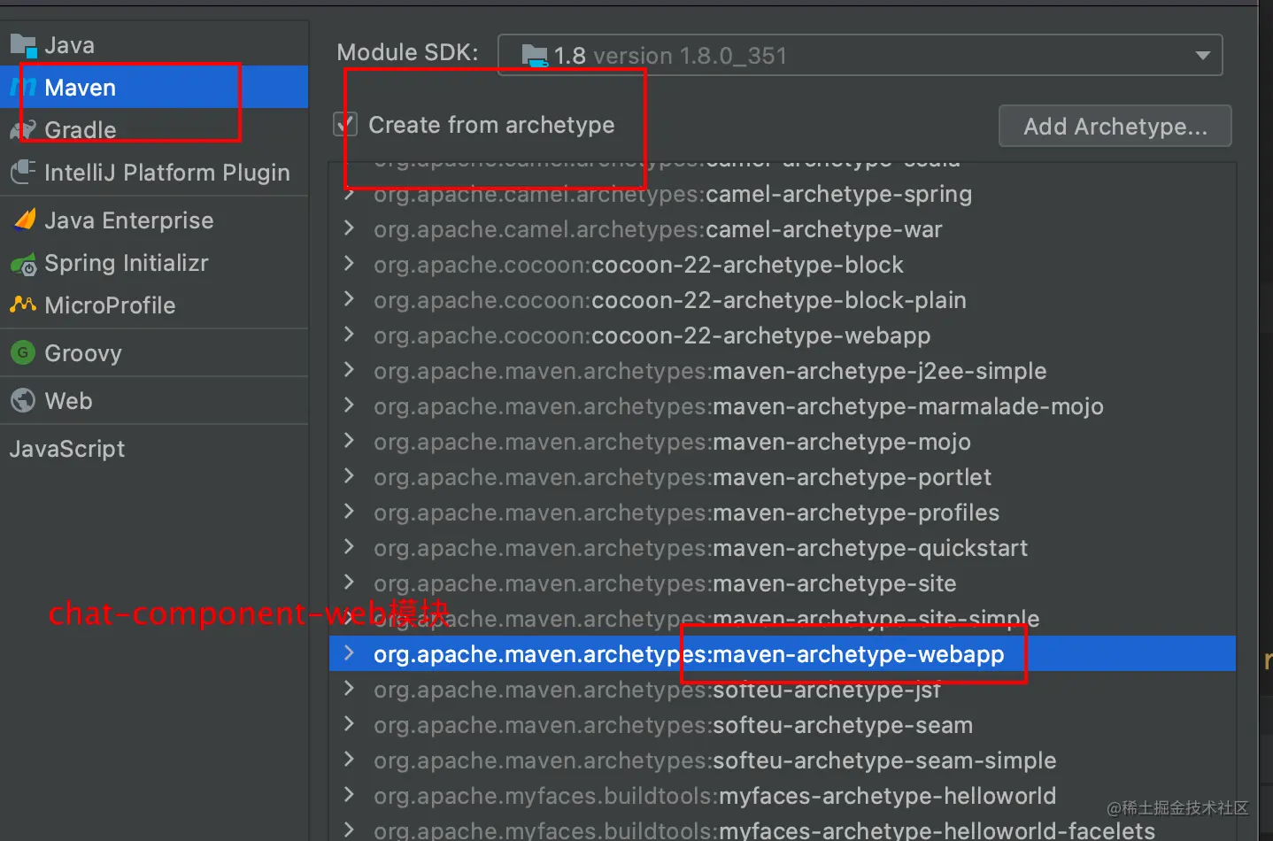Screen dimensions: 1273x841
Task: Click the SDK folder icon in Module SDK box
Action: [x=535, y=55]
